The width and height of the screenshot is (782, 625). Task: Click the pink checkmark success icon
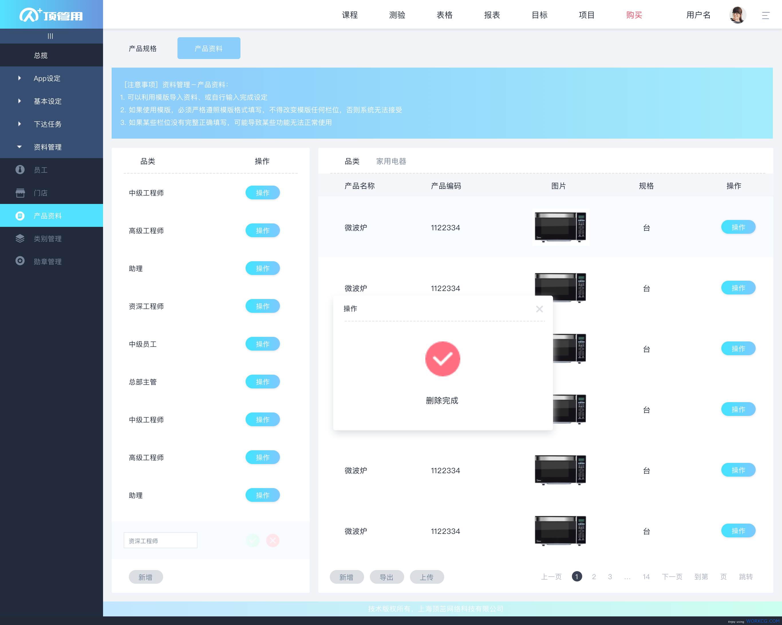tap(443, 359)
